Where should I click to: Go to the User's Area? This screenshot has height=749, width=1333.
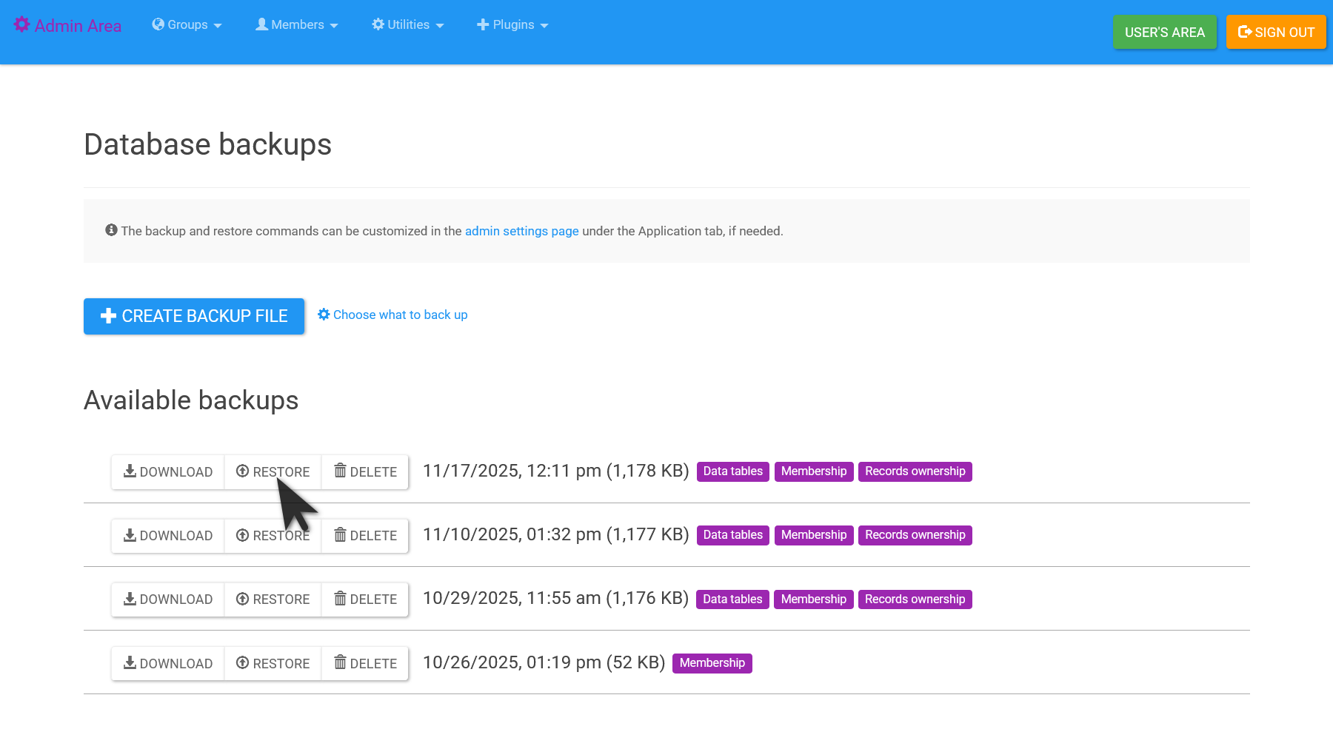(1164, 33)
